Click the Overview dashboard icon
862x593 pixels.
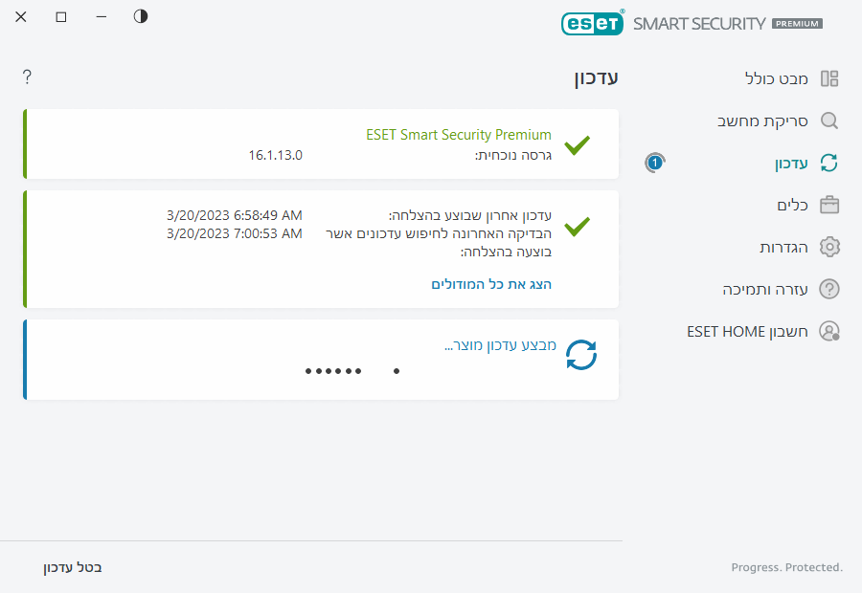[x=829, y=78]
